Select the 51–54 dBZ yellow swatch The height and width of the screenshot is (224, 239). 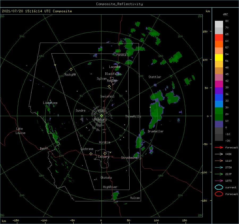(219, 57)
